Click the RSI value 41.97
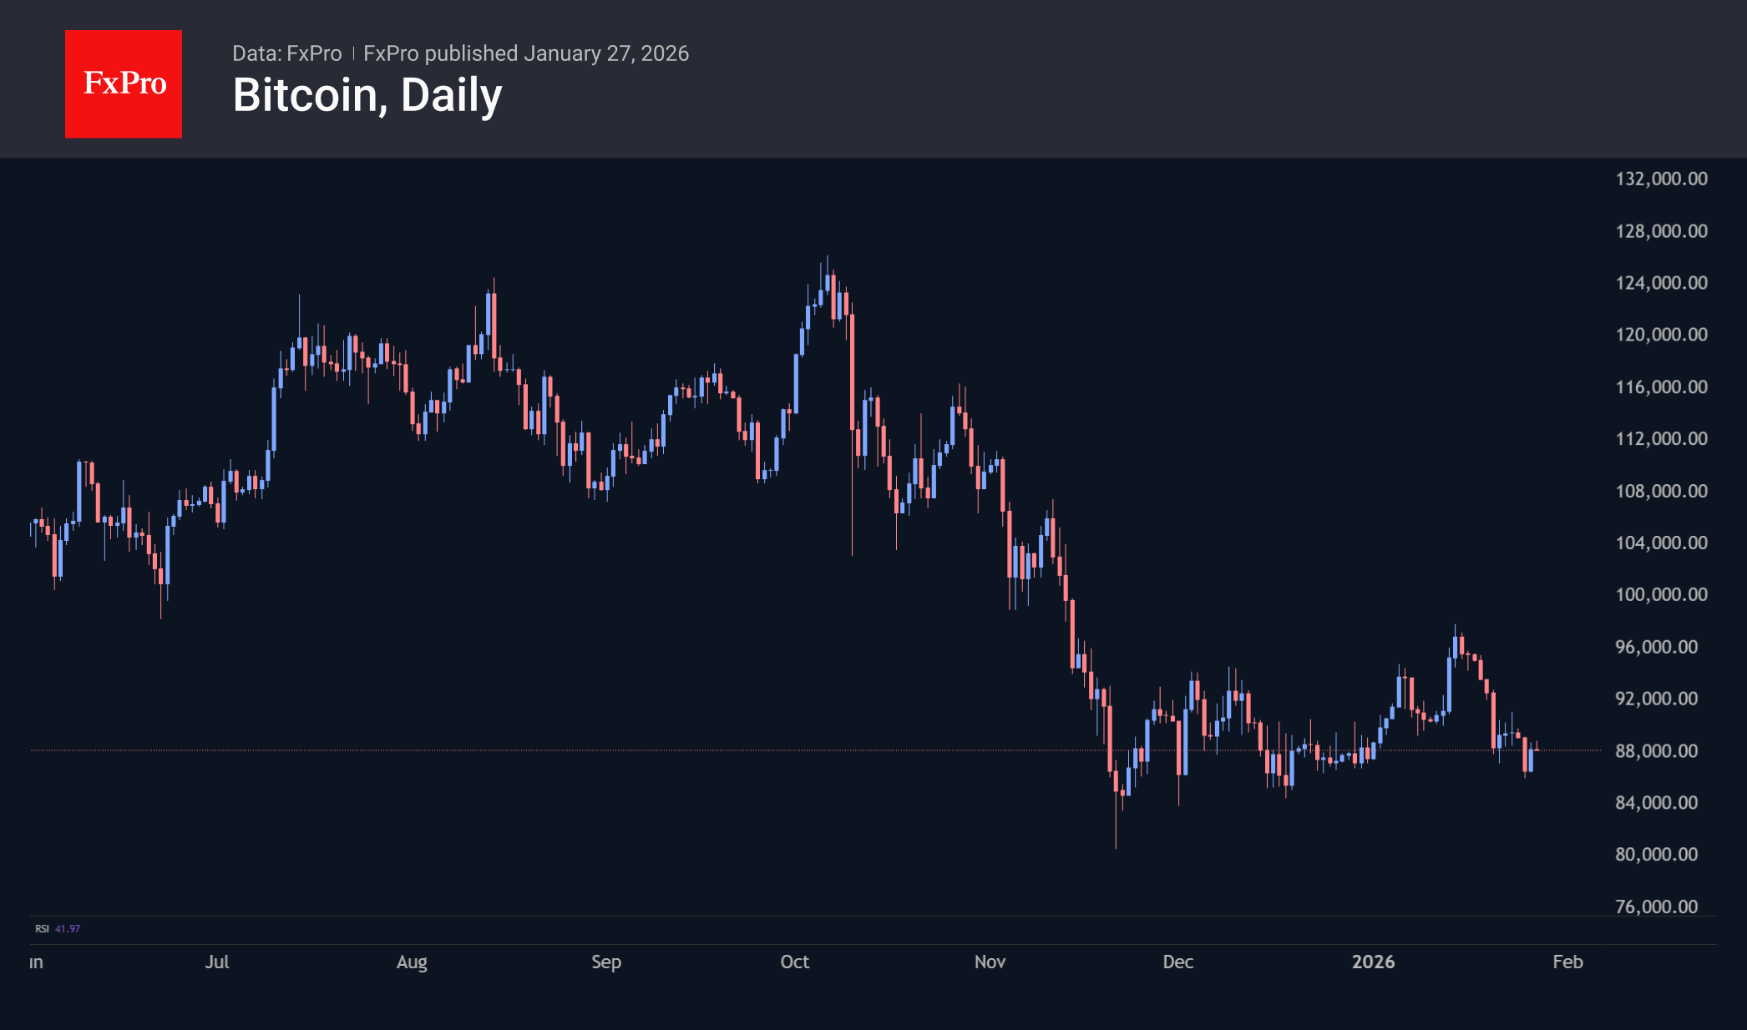This screenshot has height=1030, width=1747. pos(68,928)
